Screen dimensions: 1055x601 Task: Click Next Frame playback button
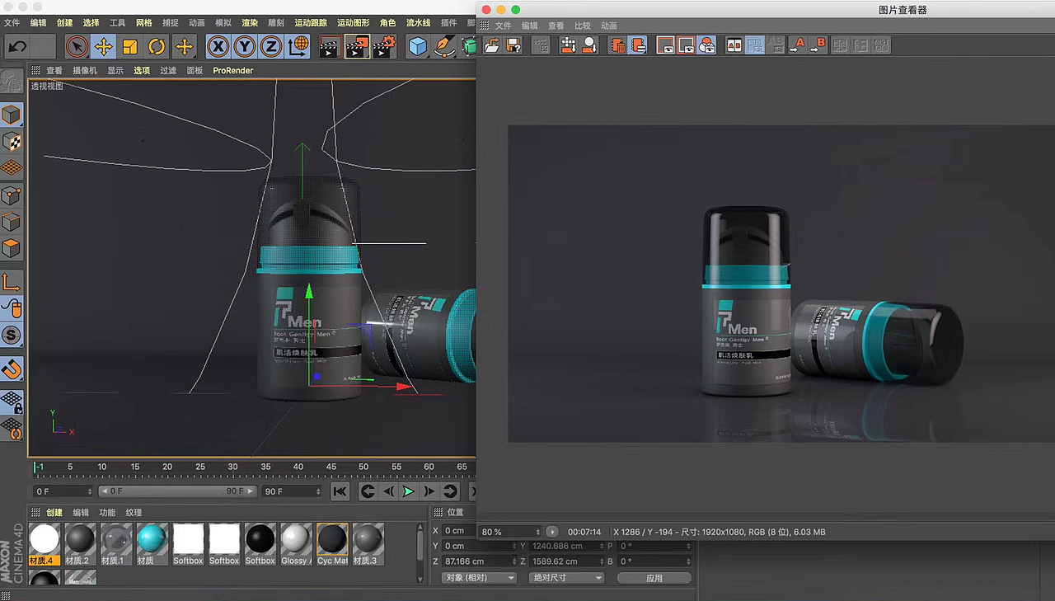(429, 491)
